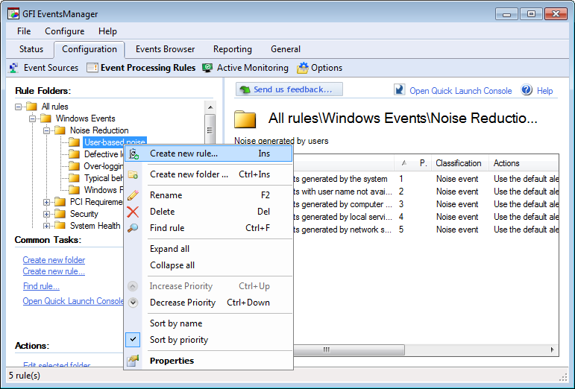Select the 'generated by local servi...' rule row
The image size is (575, 389).
pos(426,217)
